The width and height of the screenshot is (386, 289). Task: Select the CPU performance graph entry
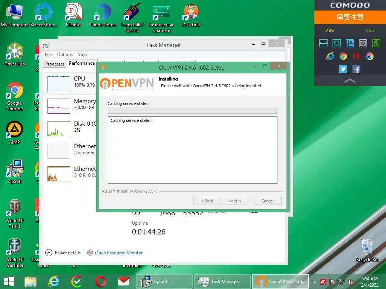point(70,83)
